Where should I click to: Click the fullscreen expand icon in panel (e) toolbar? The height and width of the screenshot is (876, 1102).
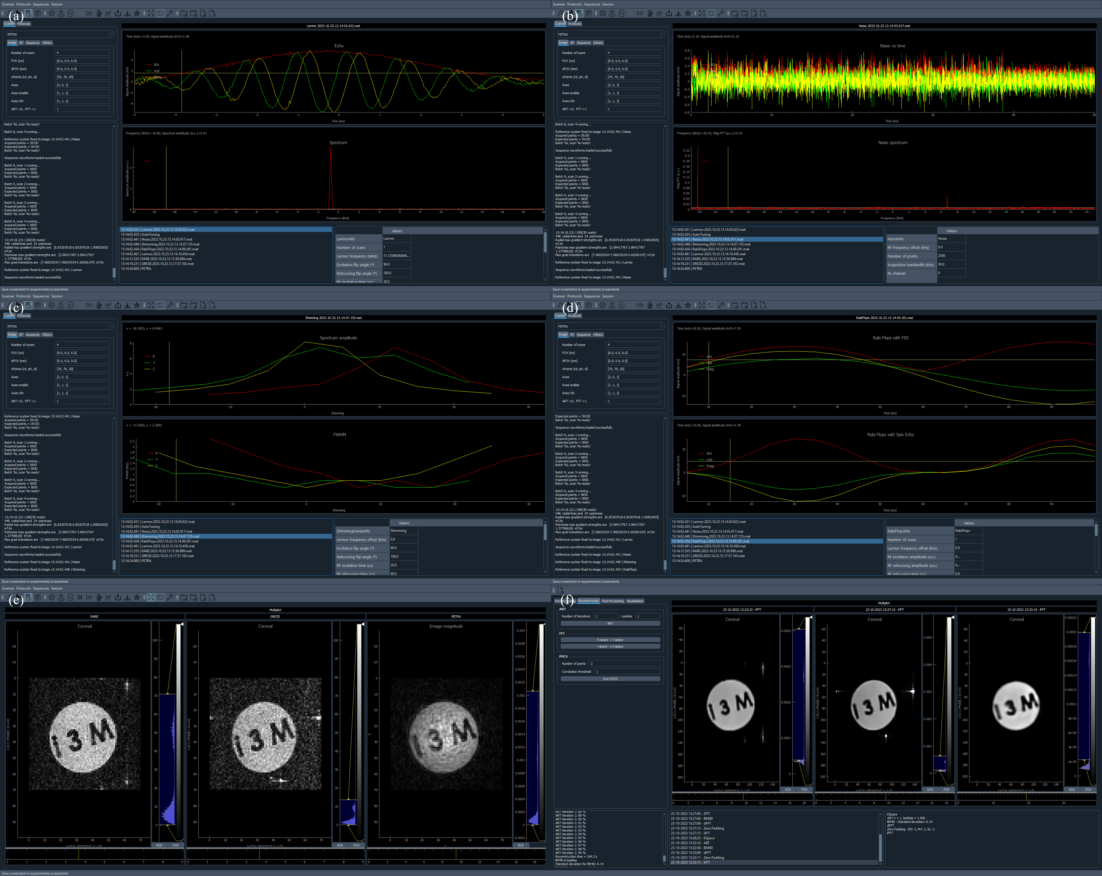click(151, 597)
